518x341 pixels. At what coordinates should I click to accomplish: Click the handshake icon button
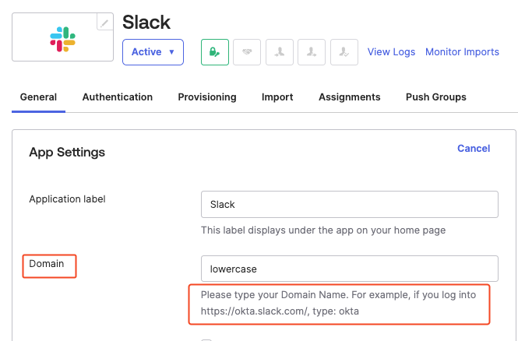click(247, 52)
